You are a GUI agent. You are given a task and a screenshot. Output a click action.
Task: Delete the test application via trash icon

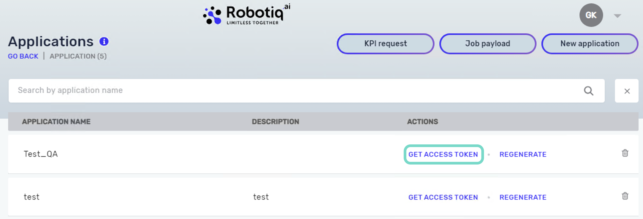(625, 196)
